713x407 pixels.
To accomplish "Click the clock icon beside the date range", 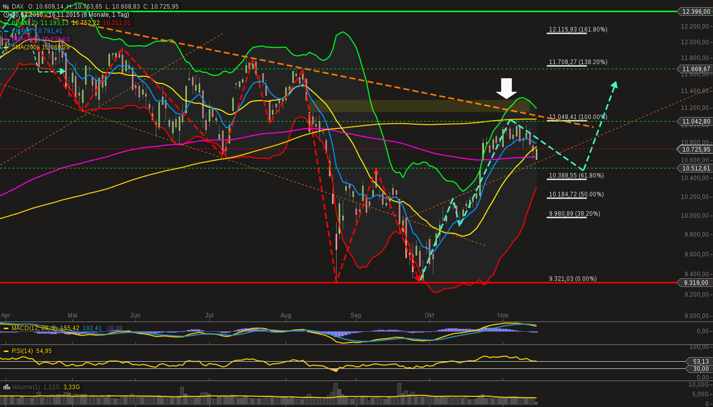I will coord(6,15).
